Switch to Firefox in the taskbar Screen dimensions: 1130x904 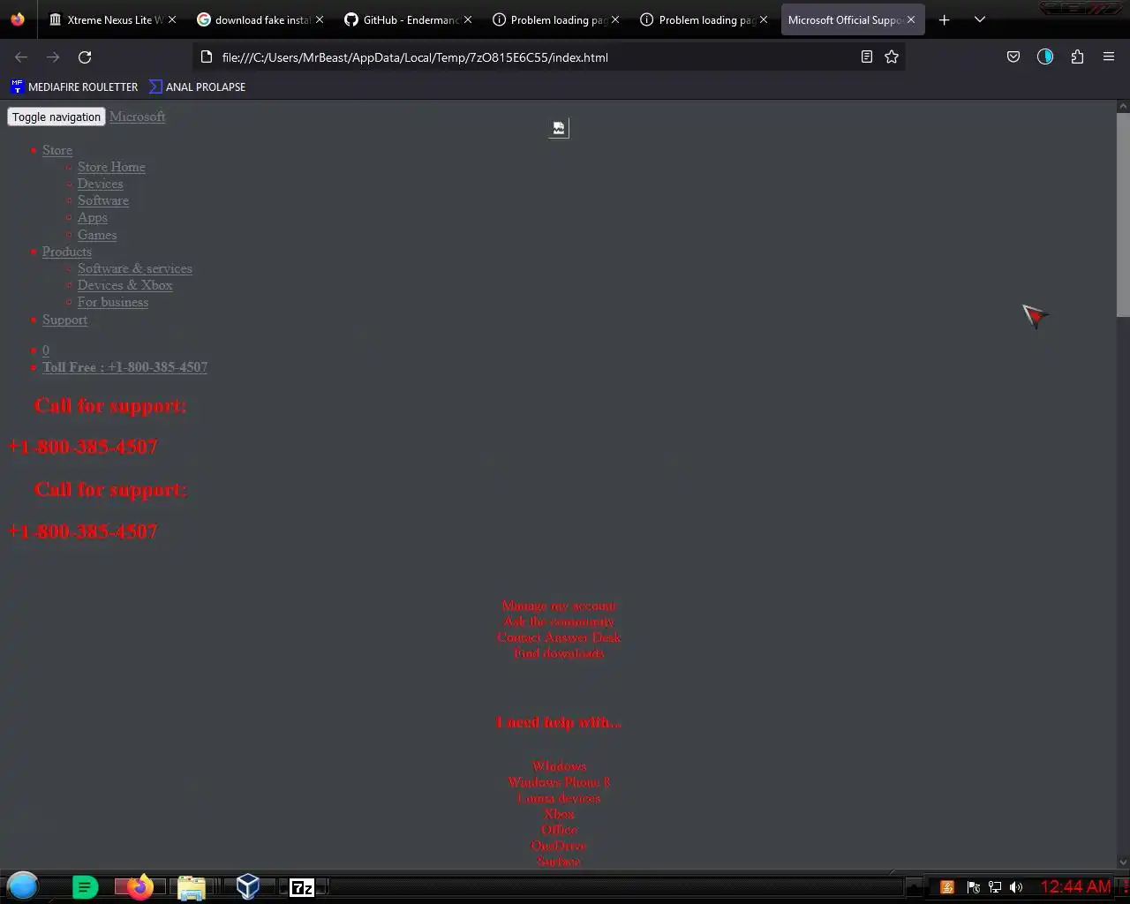tap(139, 886)
